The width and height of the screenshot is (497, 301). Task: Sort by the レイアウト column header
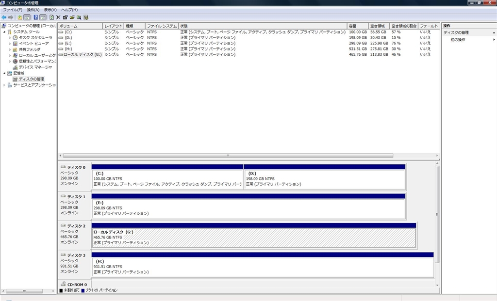tap(113, 26)
